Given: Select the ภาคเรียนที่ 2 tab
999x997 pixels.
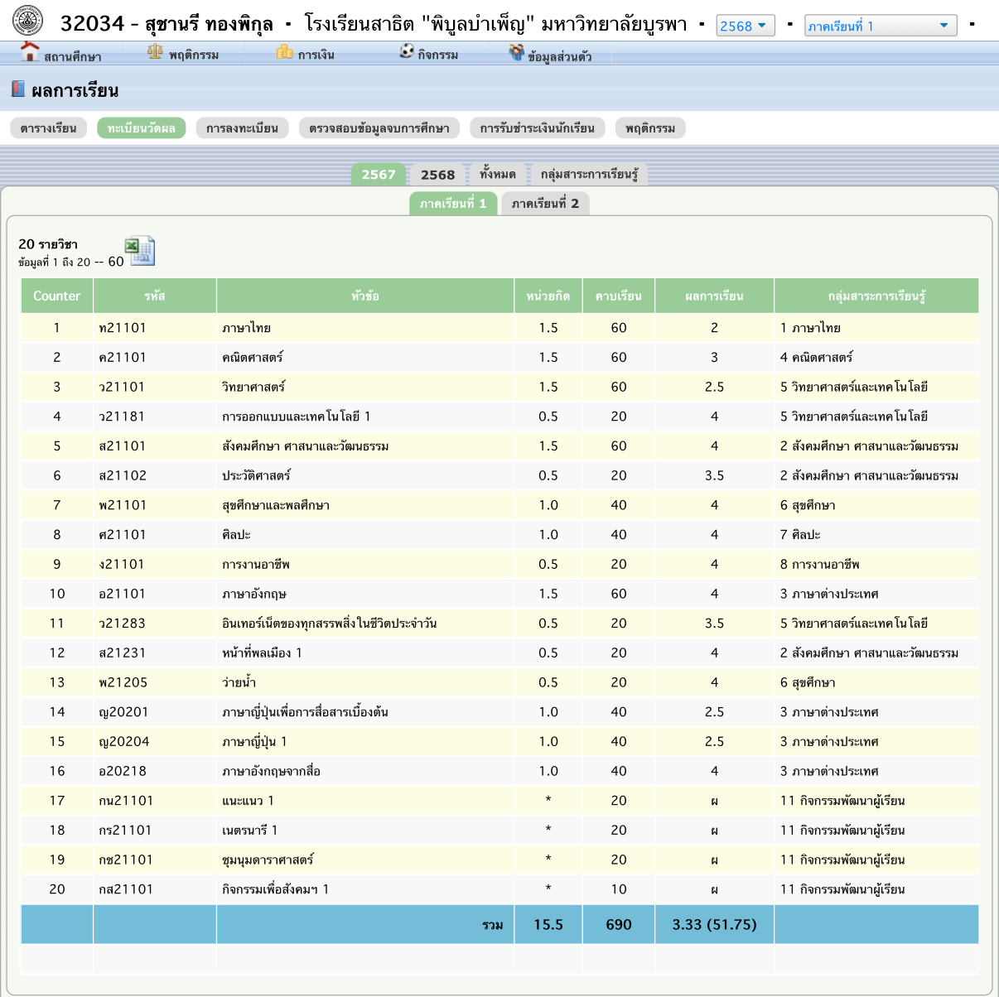Looking at the screenshot, I should (x=545, y=204).
